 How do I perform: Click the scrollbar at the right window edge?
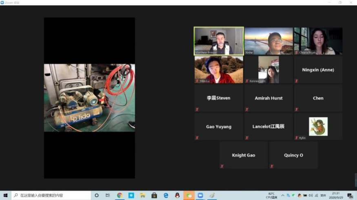tap(355, 179)
